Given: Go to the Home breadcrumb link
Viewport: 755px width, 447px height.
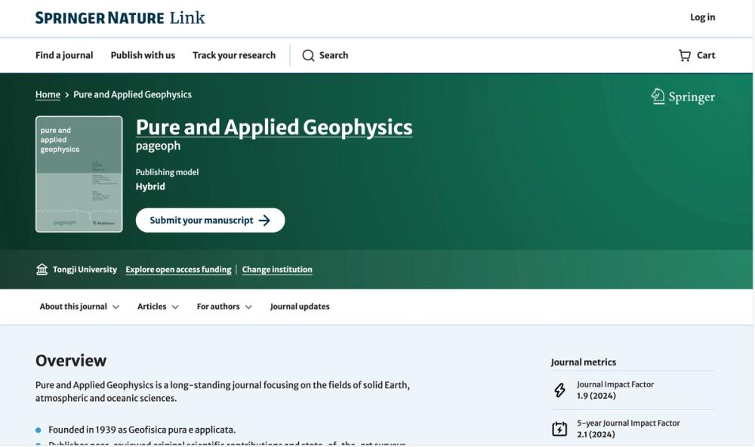Looking at the screenshot, I should [48, 94].
